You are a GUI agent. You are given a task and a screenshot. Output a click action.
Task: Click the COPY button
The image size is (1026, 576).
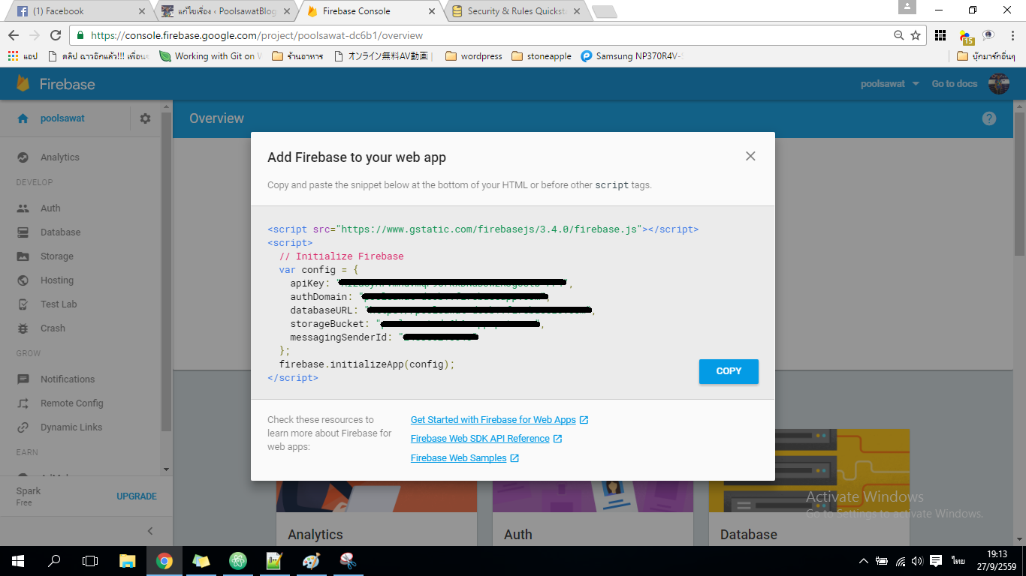coord(729,371)
